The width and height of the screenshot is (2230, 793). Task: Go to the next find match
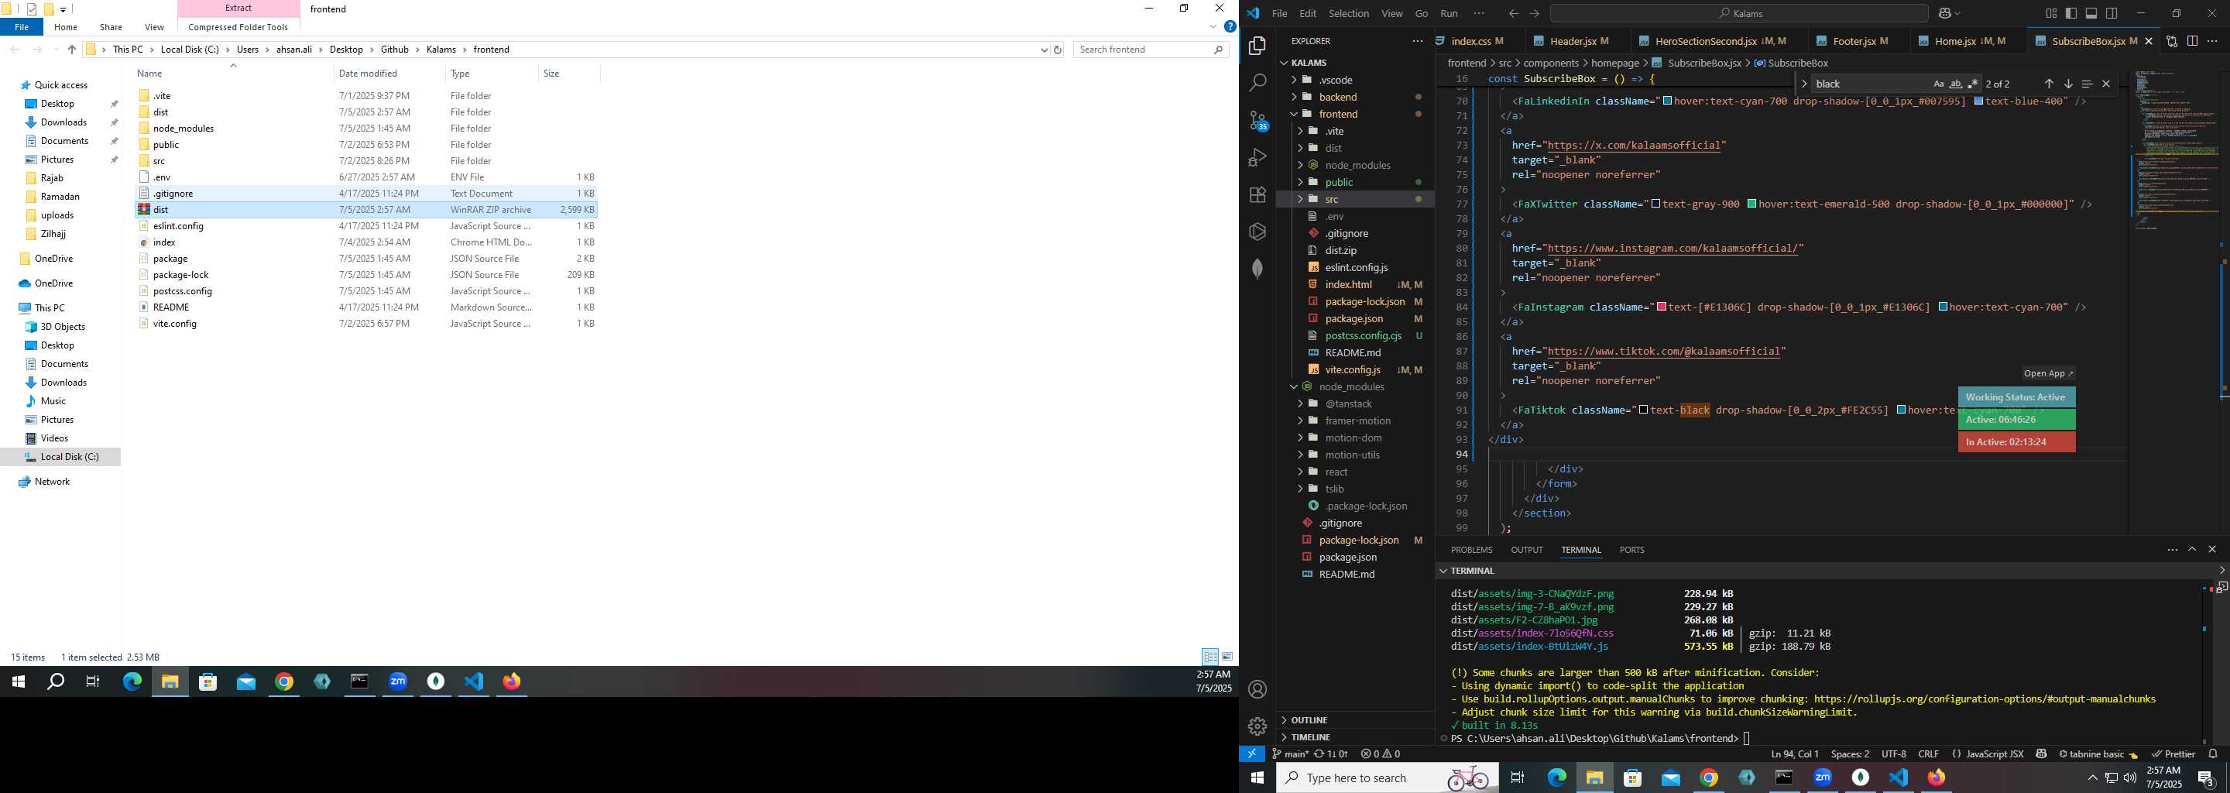click(2067, 84)
